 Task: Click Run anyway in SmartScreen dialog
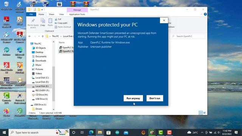tap(133, 98)
